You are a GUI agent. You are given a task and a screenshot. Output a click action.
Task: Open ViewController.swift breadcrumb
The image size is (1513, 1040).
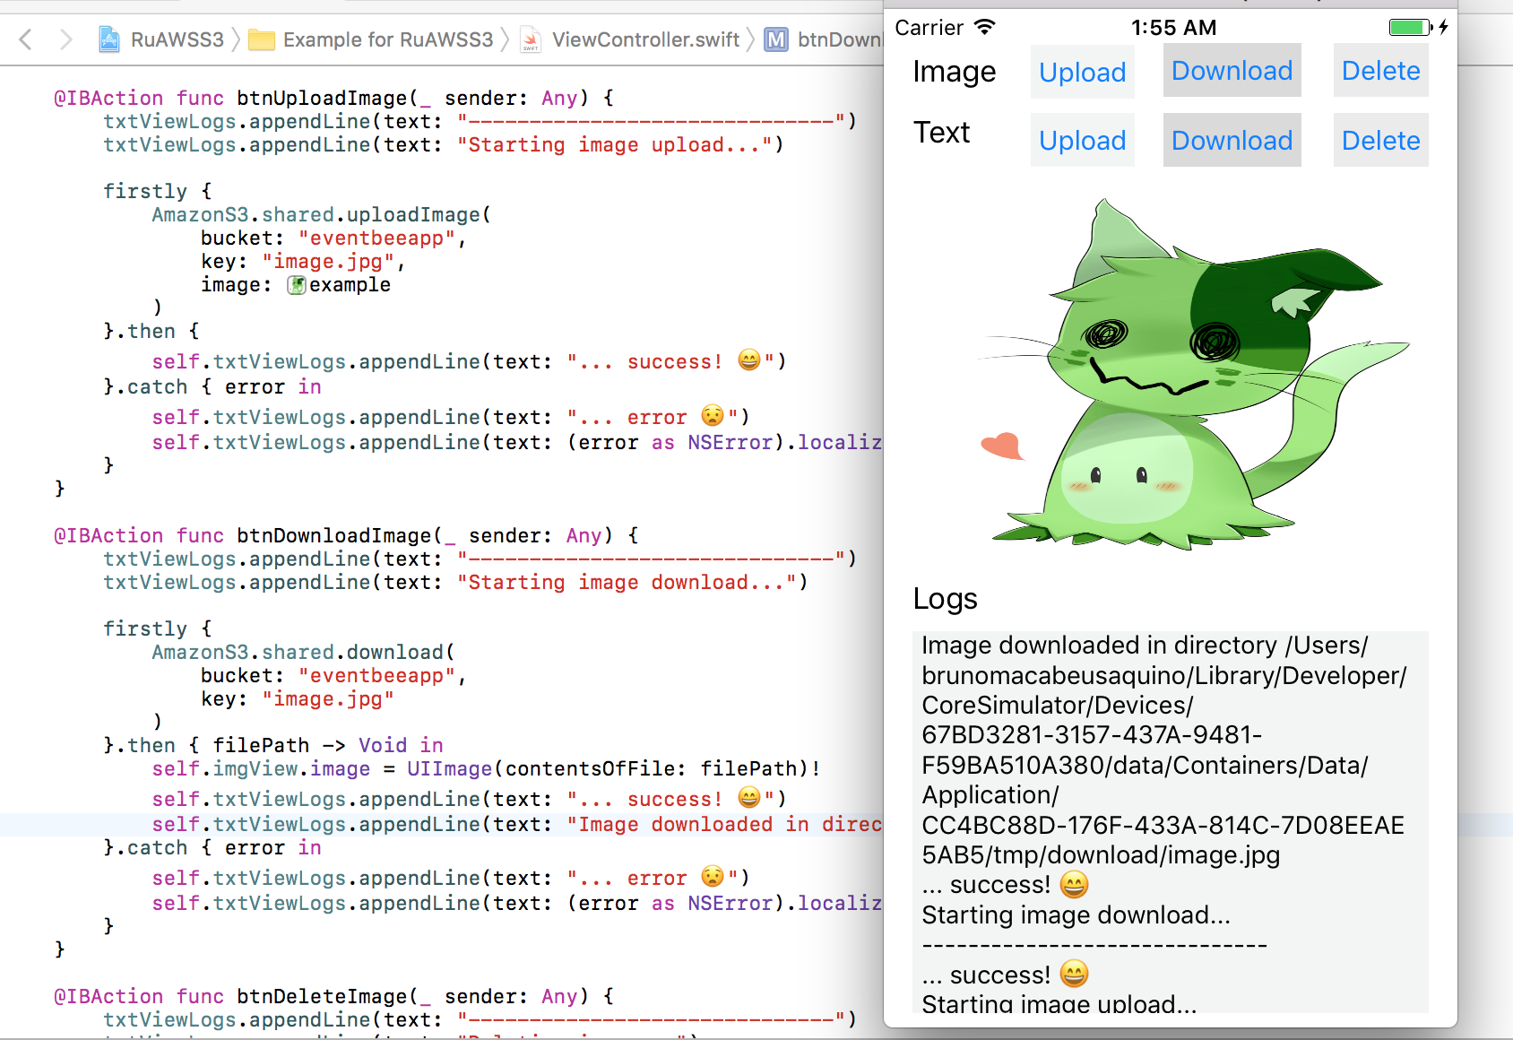click(645, 39)
